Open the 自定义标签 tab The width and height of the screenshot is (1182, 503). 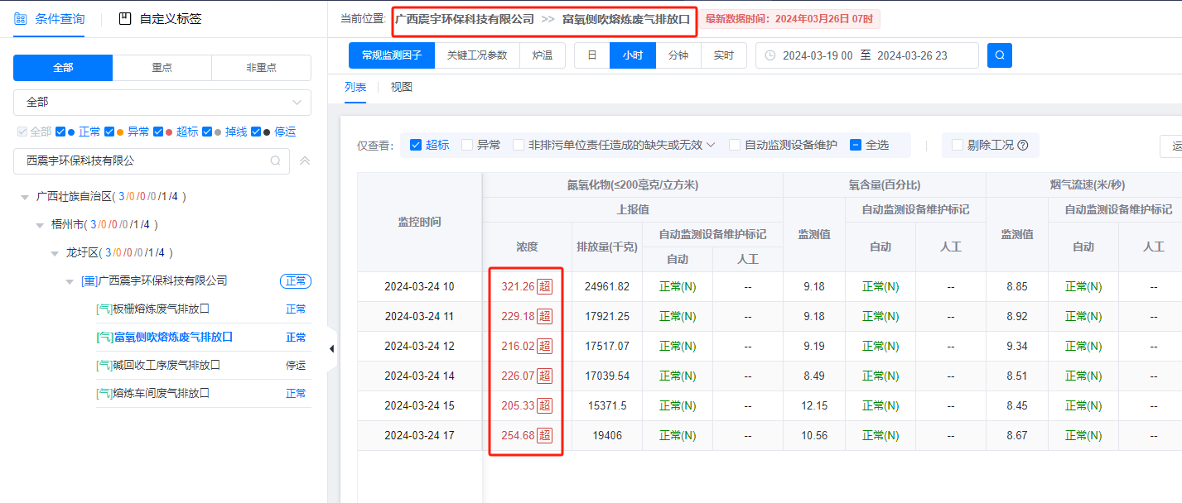171,18
